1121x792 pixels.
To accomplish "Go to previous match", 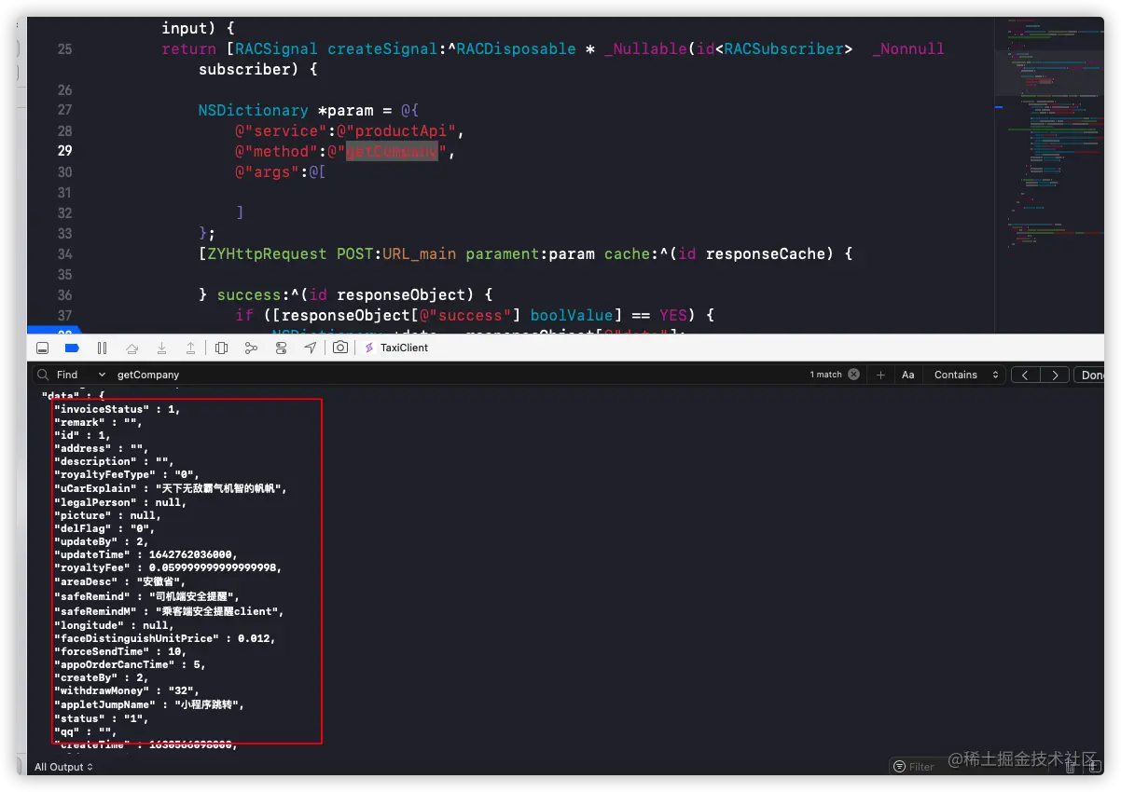I will coord(1026,375).
